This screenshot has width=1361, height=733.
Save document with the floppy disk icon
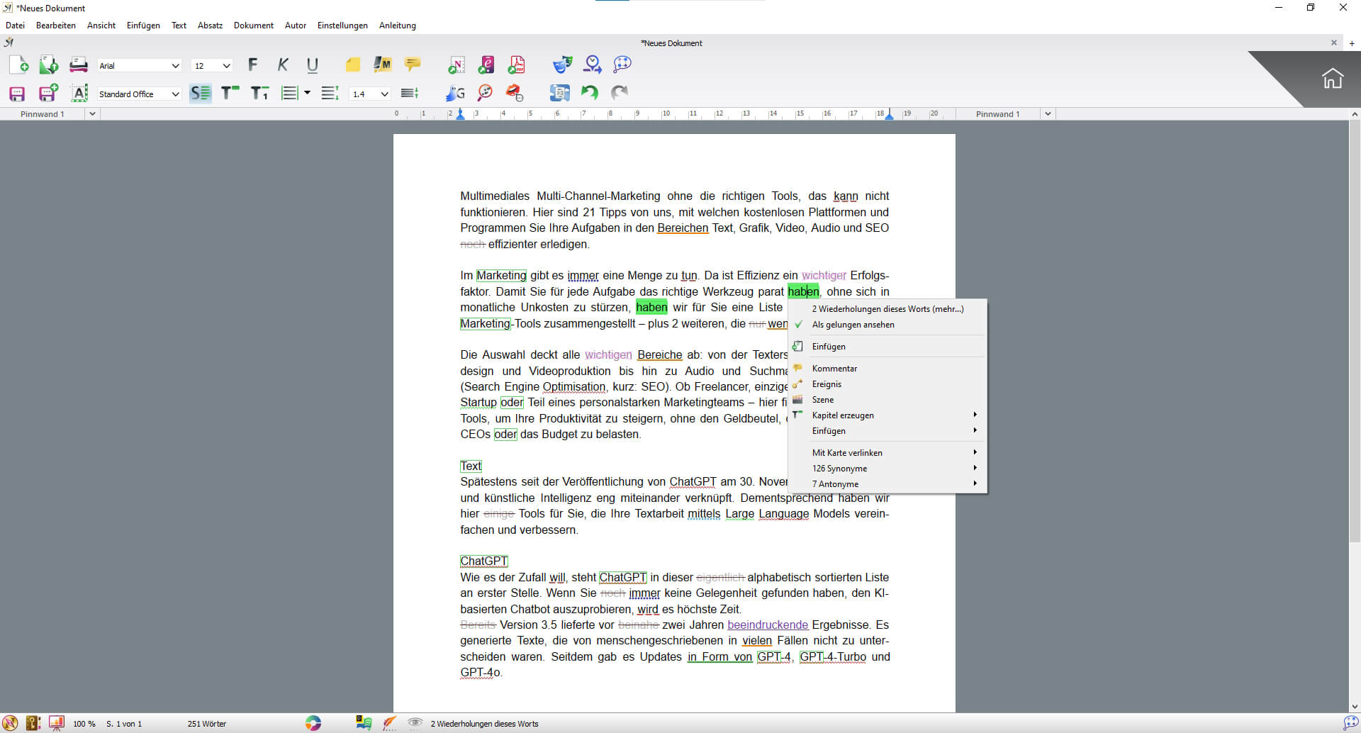[x=17, y=94]
